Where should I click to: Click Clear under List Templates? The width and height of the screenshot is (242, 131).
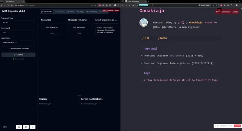[79, 33]
